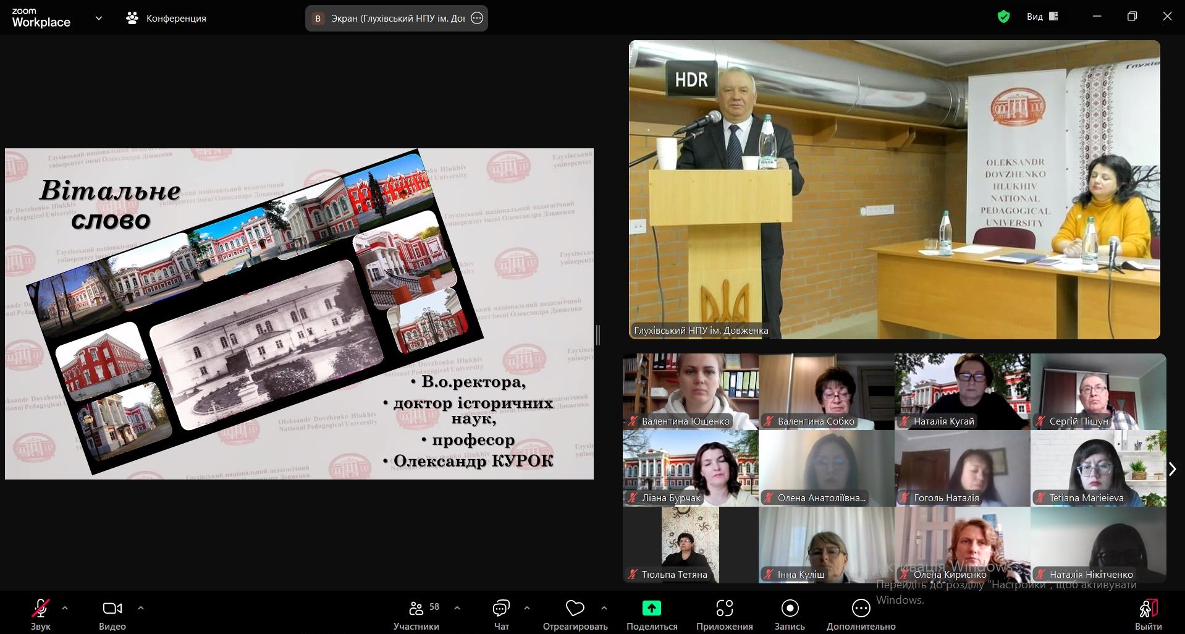Open options on the shared screen tab
This screenshot has height=634, width=1185.
(x=477, y=18)
